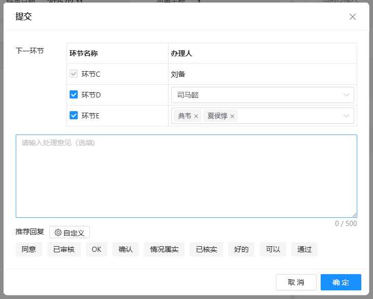
Task: Uncheck the 环节E checkbox
Action: pos(74,116)
